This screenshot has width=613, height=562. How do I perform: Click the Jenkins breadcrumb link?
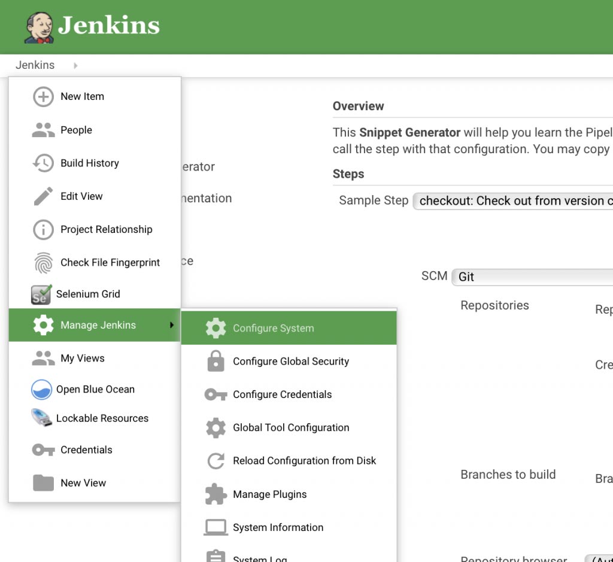(35, 65)
